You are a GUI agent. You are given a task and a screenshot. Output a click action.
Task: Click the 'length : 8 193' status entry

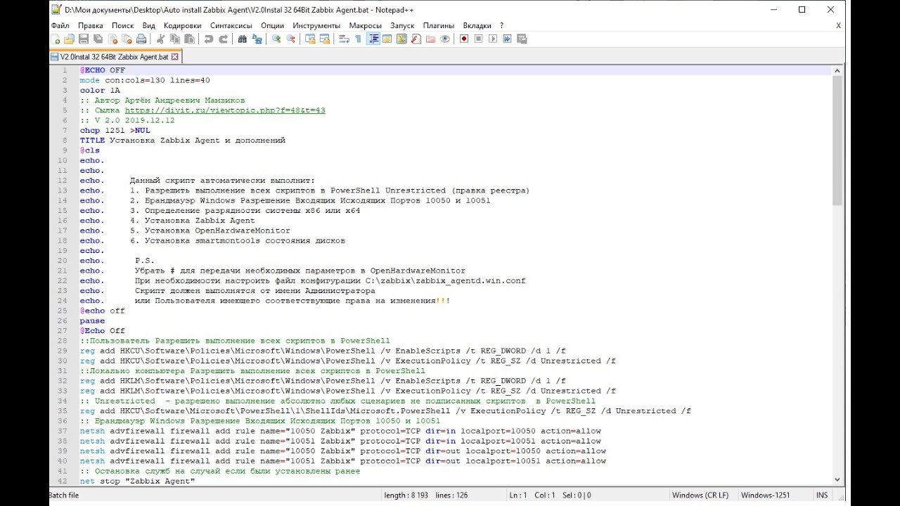pyautogui.click(x=406, y=495)
